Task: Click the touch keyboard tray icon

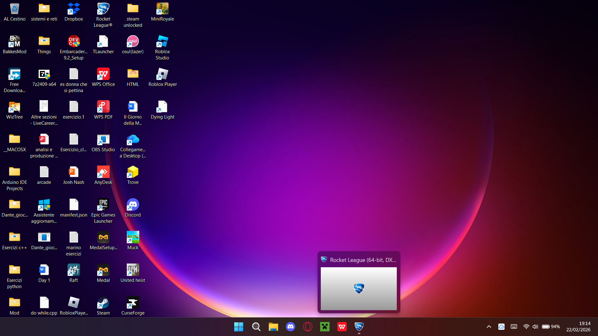Action: coord(514,327)
